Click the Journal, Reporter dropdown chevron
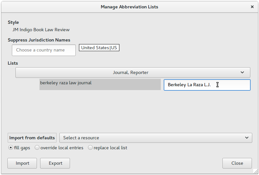This screenshot has height=175, width=259. click(x=242, y=72)
